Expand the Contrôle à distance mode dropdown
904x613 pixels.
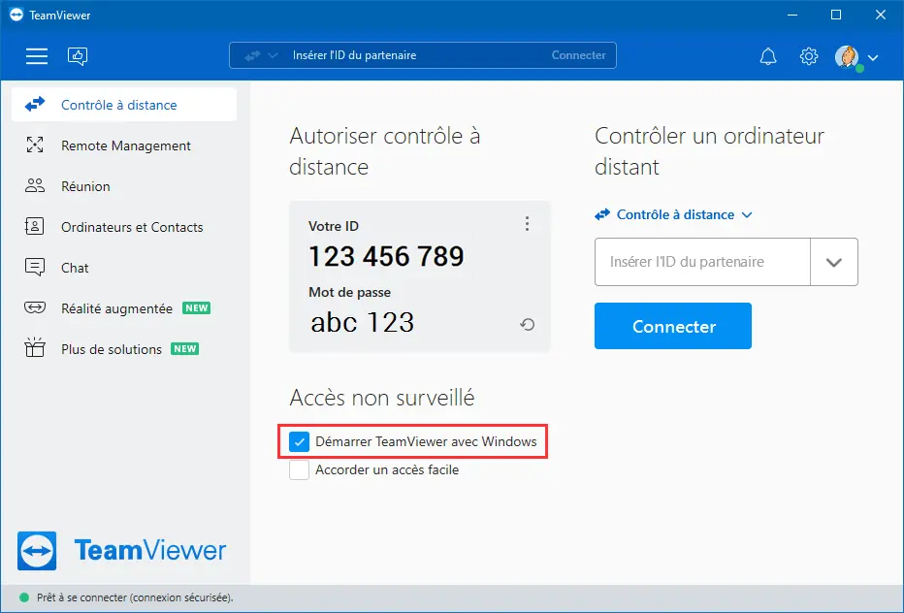673,214
